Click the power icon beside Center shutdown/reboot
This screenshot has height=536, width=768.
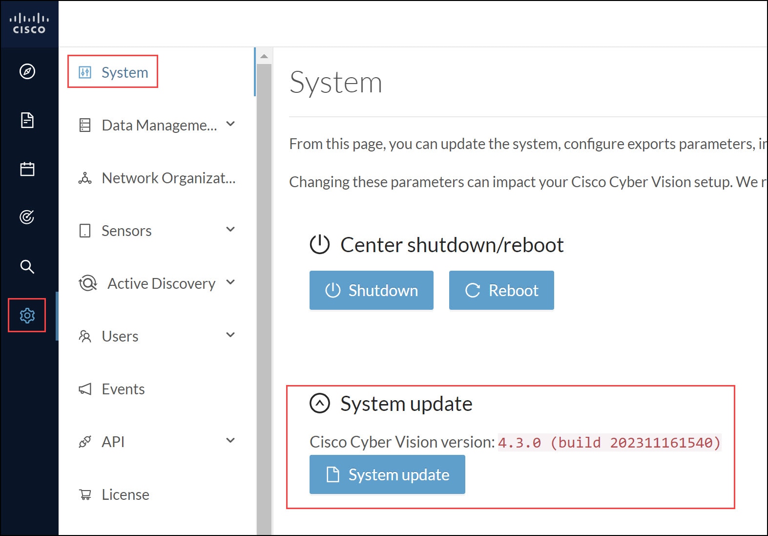(x=320, y=244)
